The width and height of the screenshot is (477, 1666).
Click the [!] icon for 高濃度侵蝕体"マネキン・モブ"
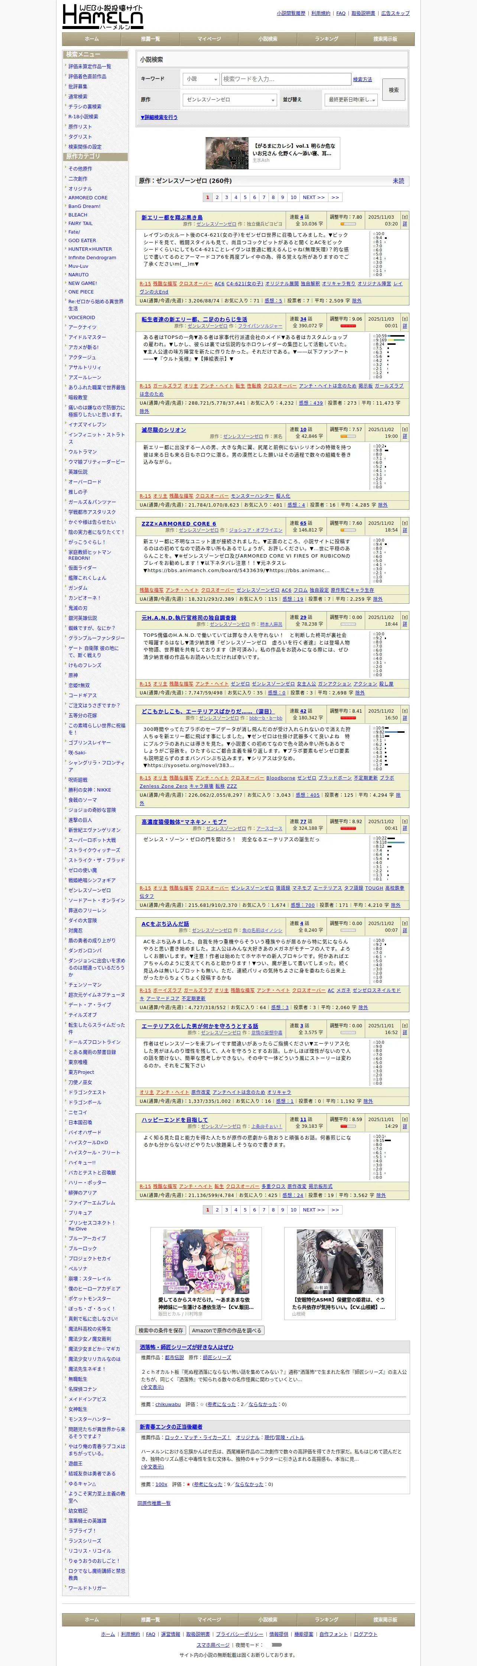405,821
